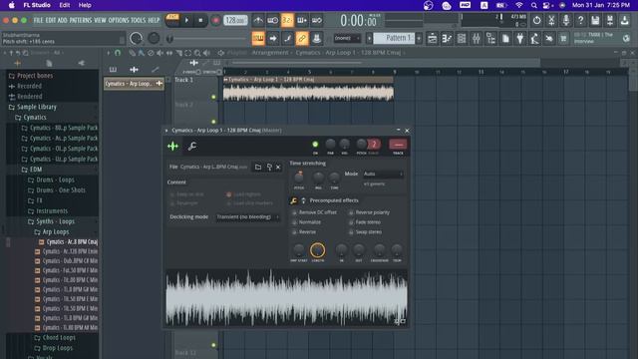Open the TOOLS menu
The width and height of the screenshot is (638, 359).
point(138,20)
